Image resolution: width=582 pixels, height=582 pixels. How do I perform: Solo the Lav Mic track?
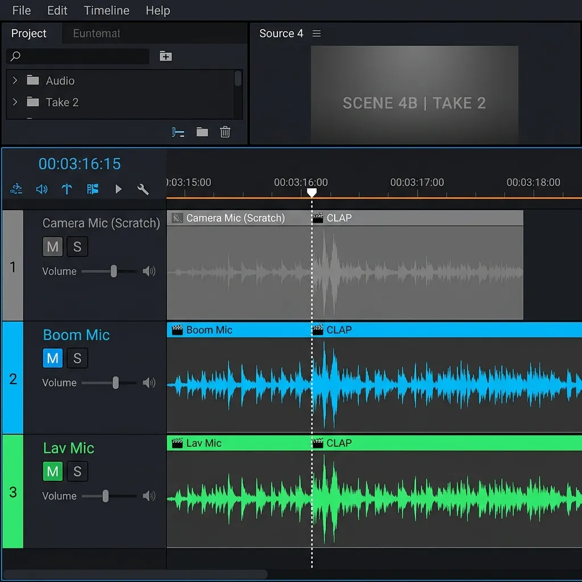[x=77, y=471]
